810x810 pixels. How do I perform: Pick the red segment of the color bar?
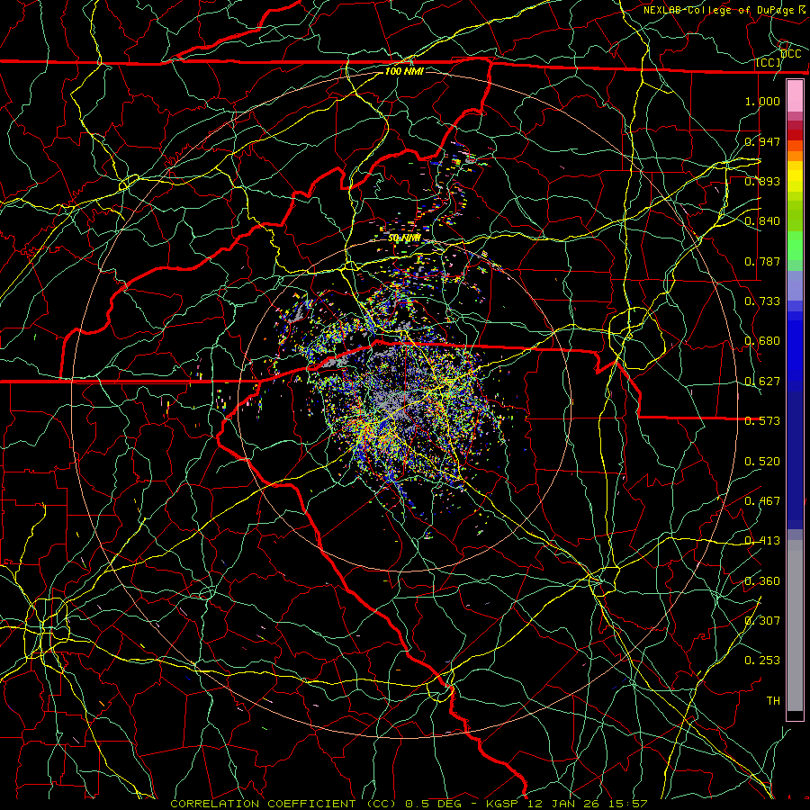pos(795,135)
